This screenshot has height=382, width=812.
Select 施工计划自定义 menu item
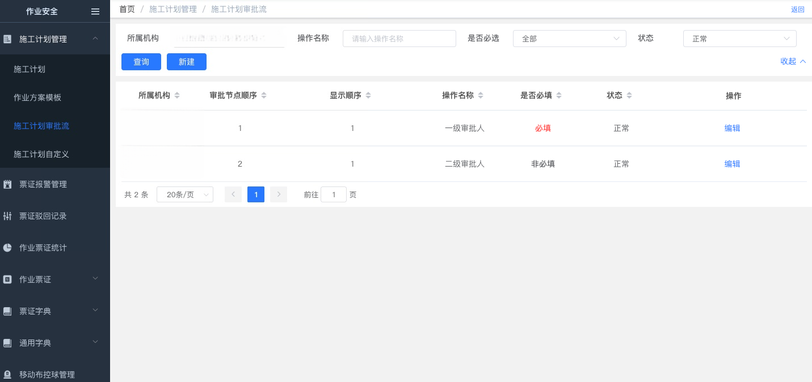click(x=41, y=154)
